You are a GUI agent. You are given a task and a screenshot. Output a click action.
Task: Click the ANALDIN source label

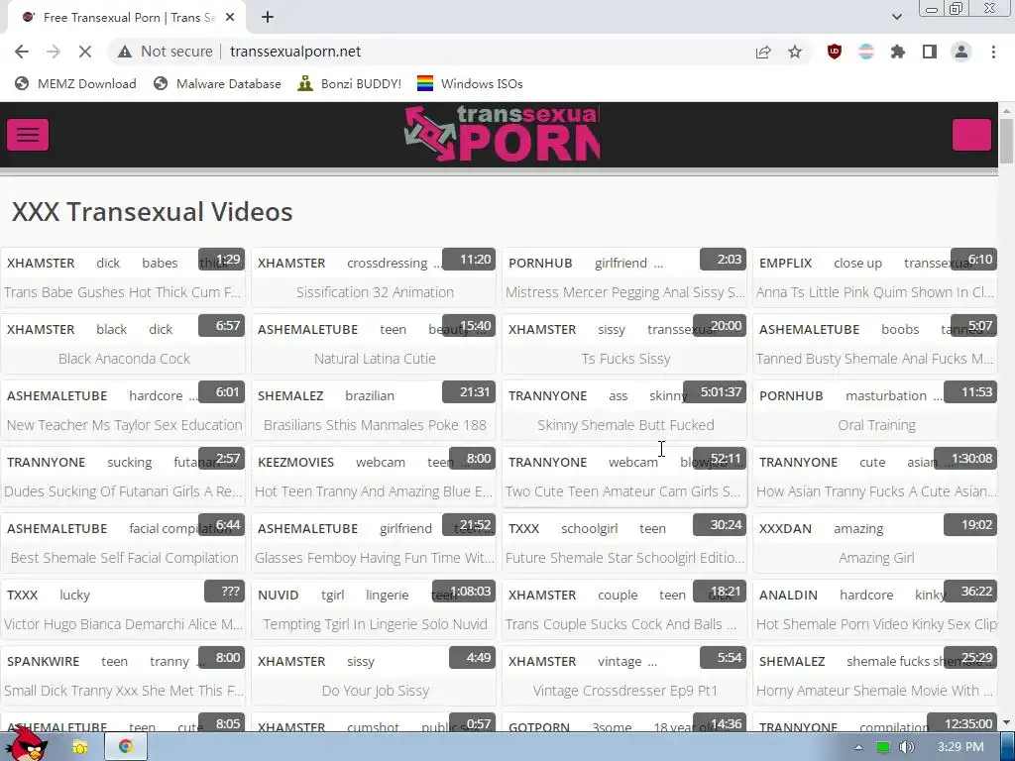tap(788, 596)
